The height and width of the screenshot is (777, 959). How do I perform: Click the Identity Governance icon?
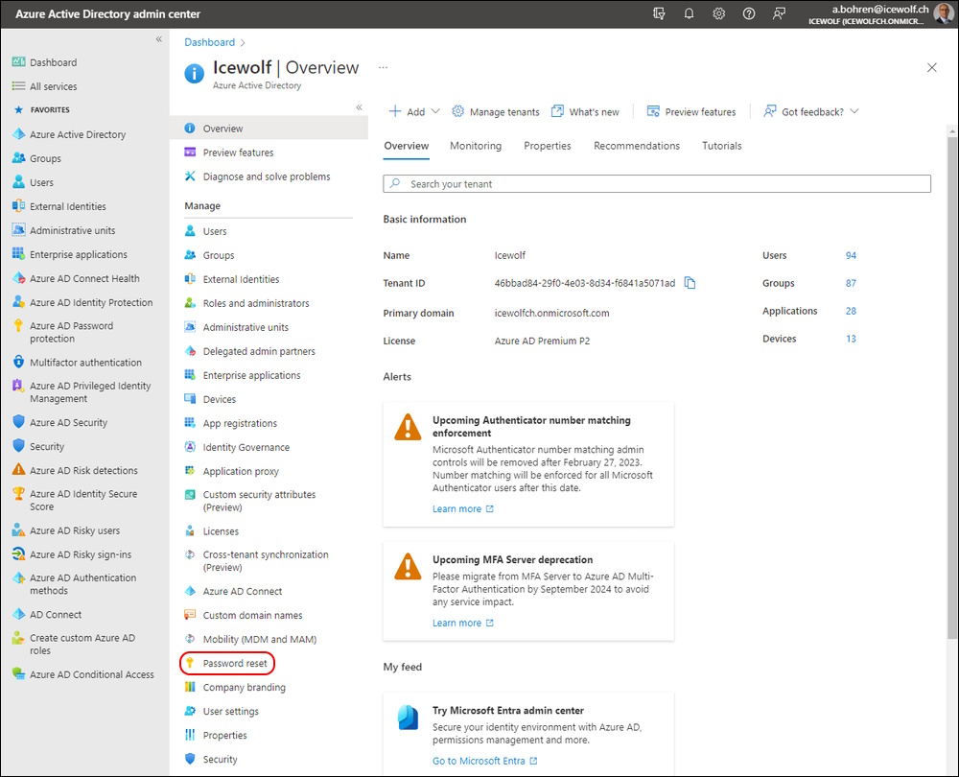(x=190, y=447)
